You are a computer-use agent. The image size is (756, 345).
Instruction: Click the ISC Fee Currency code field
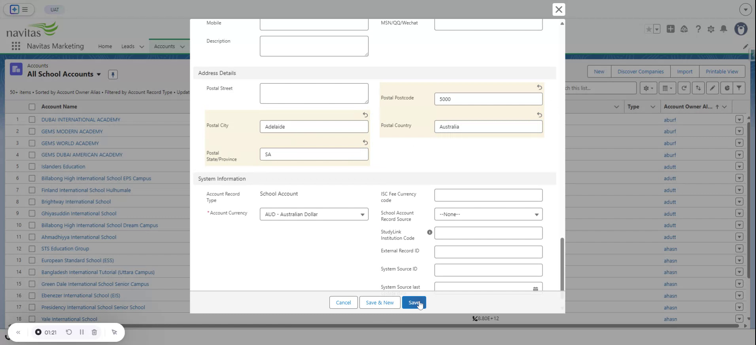click(x=488, y=195)
